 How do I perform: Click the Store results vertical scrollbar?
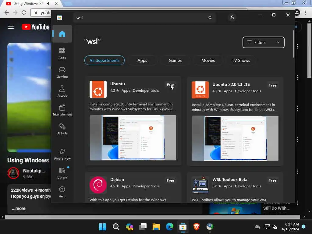tap(293, 44)
